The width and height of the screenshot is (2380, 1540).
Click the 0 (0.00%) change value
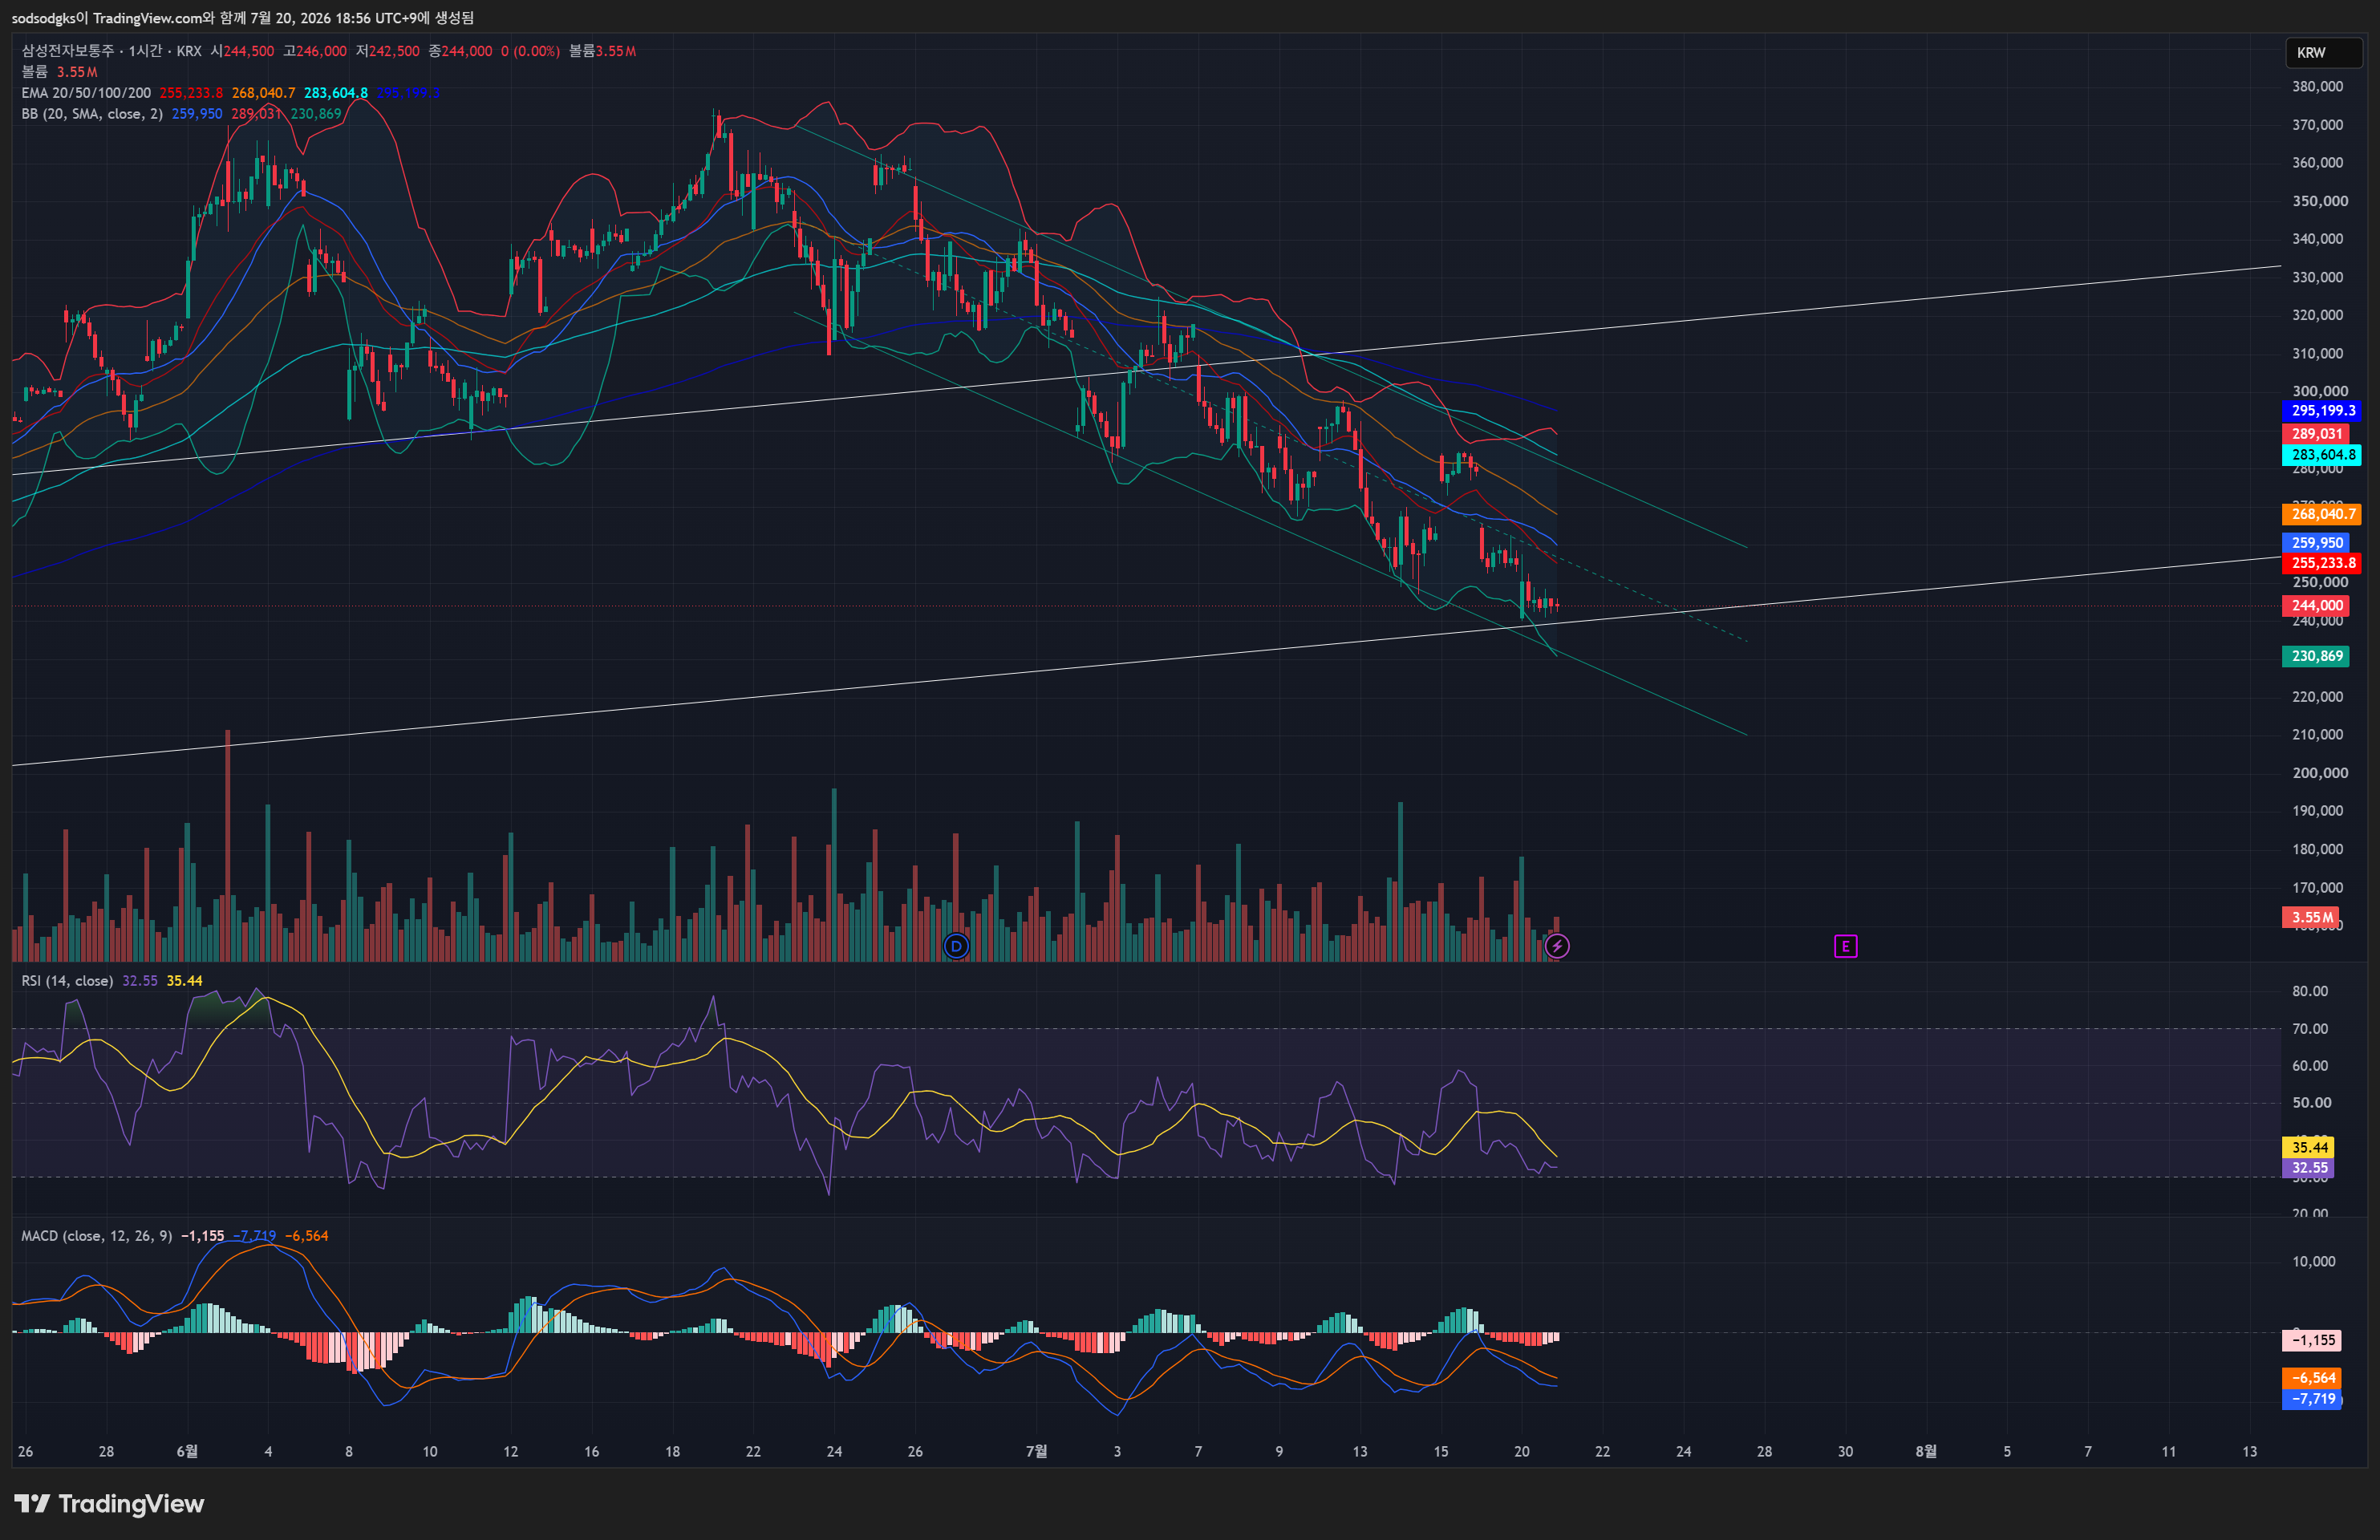coord(530,51)
